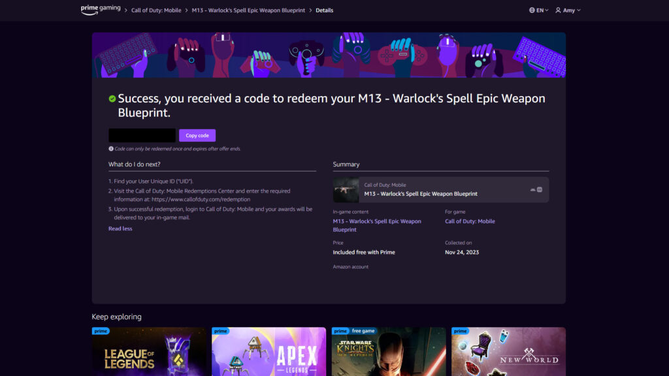Click the Prime Gaming logo
This screenshot has width=669, height=376.
[x=101, y=10]
